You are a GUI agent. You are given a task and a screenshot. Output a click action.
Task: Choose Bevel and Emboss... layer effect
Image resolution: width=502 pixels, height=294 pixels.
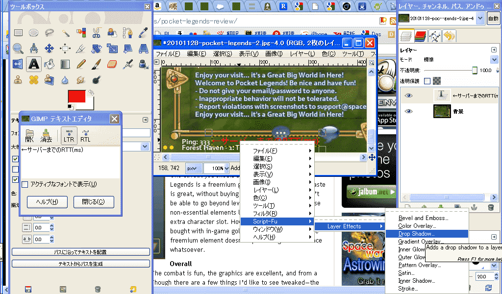coord(427,218)
